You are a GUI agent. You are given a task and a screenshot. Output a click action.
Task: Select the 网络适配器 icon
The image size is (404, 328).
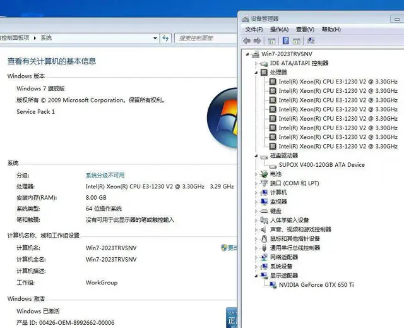(x=264, y=257)
